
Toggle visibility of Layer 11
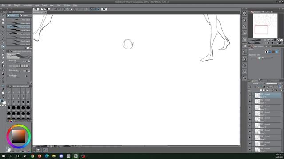(250, 119)
